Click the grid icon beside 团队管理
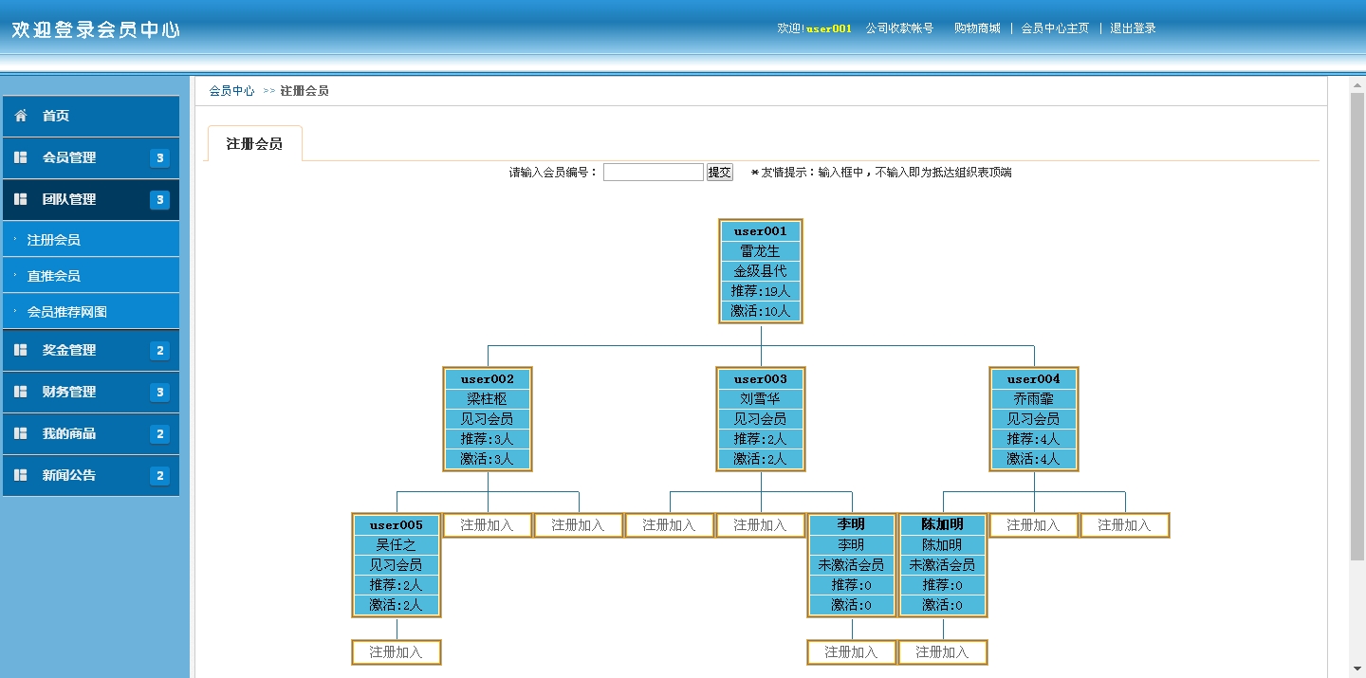1366x678 pixels. coord(21,199)
